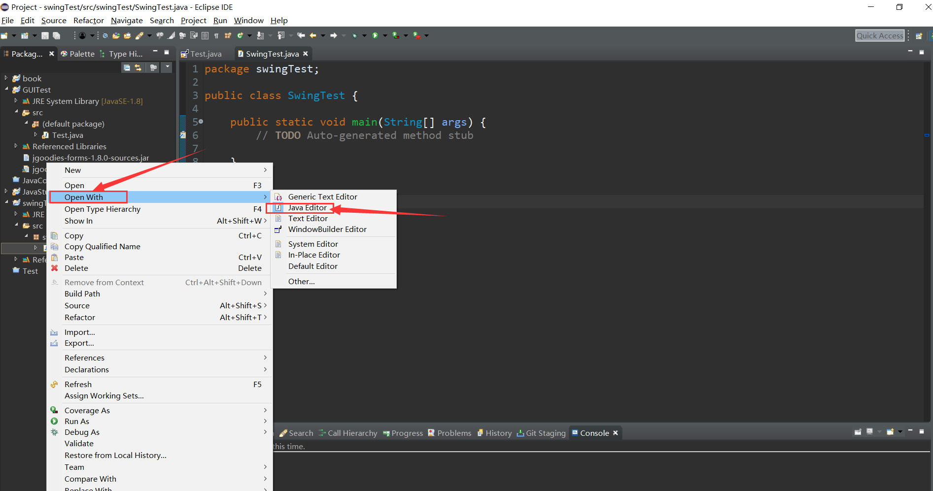Click inside the Quick Access field

pos(880,35)
